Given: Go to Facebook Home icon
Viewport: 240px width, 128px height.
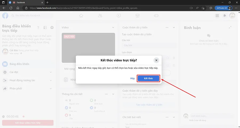Looking at the screenshot, I should point(81,15).
